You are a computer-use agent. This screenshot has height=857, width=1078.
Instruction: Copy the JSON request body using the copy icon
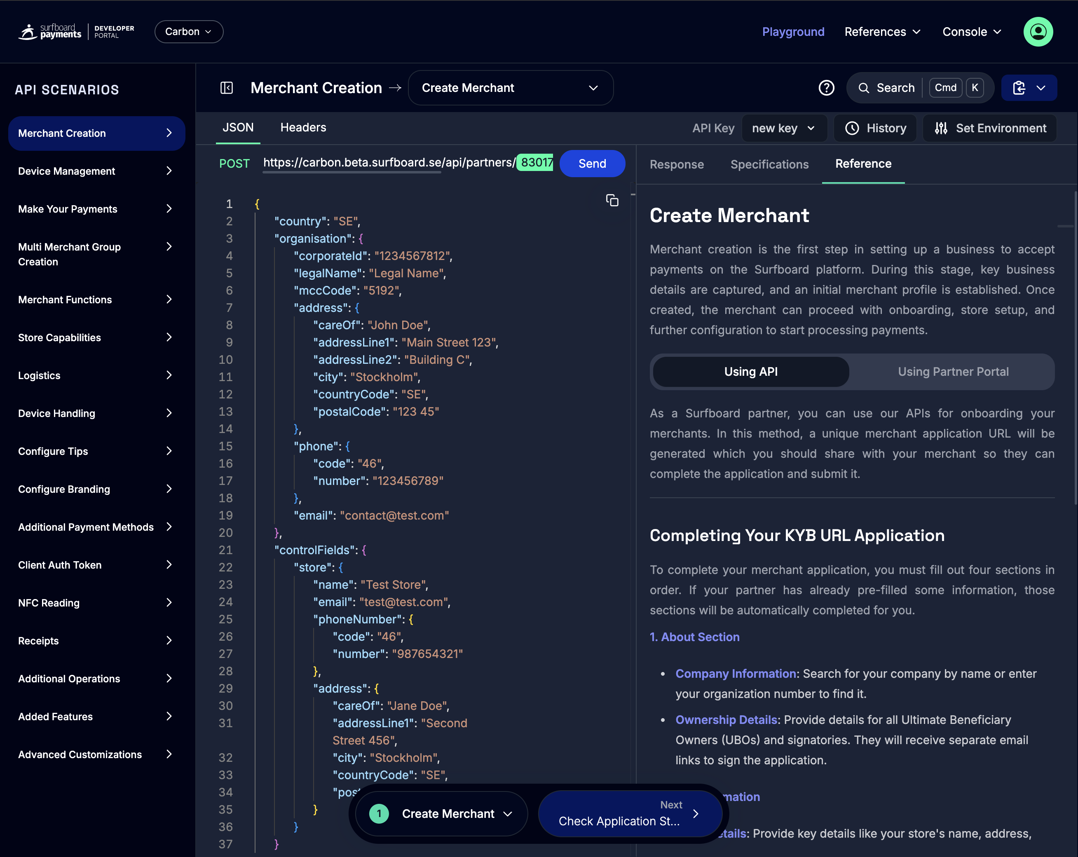(x=612, y=200)
